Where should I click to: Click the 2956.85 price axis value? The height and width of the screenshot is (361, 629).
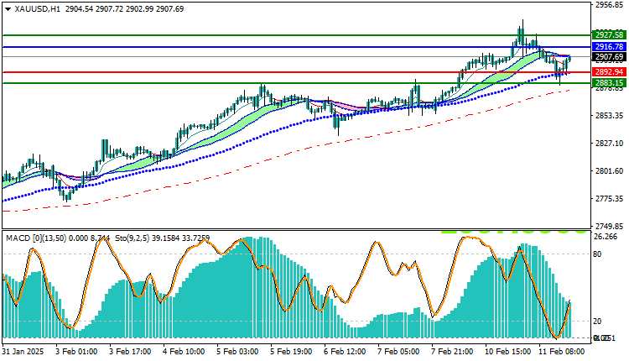(610, 5)
